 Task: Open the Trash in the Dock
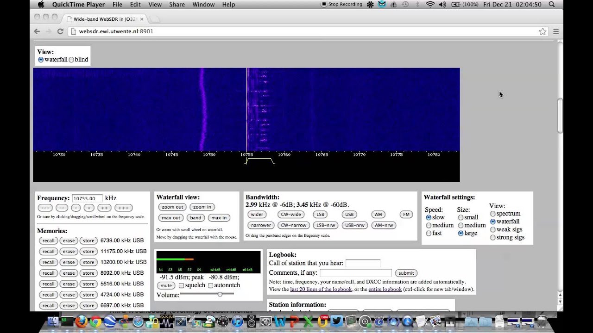tap(542, 321)
